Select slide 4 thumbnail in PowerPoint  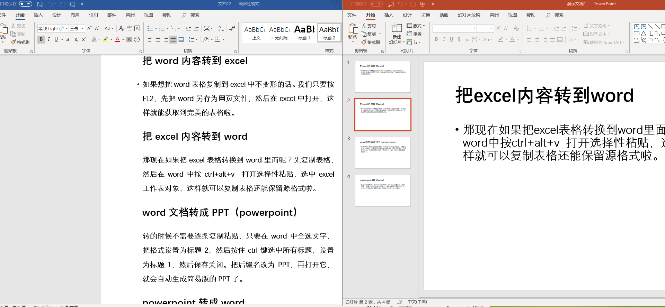coord(383,191)
